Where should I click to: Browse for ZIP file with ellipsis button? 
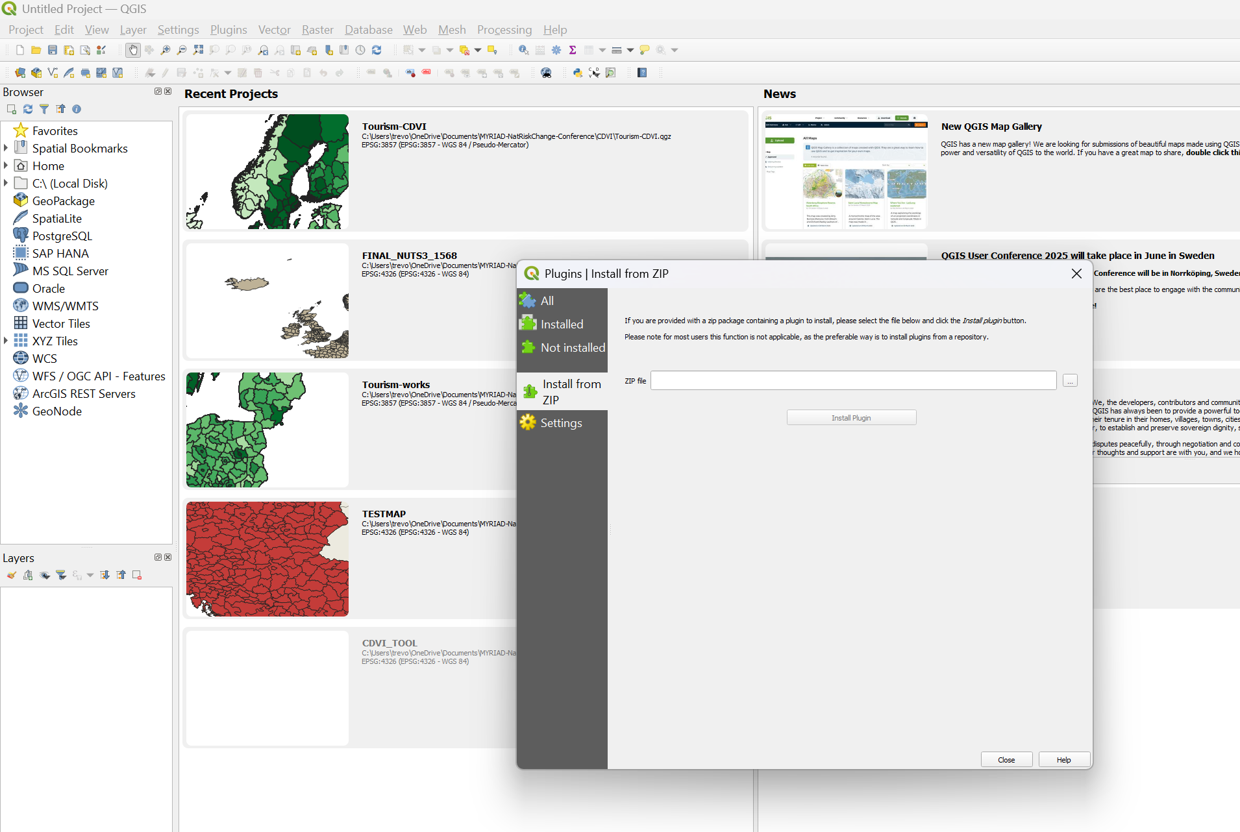tap(1070, 381)
